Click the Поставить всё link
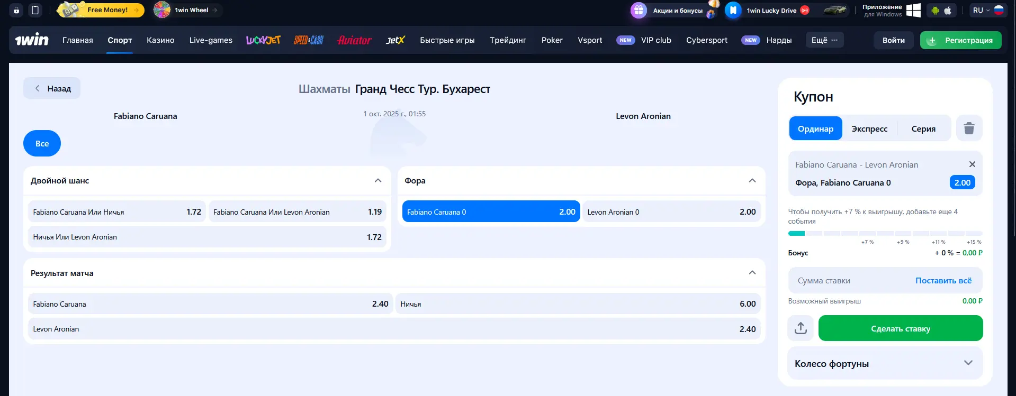This screenshot has height=396, width=1016. [x=943, y=281]
